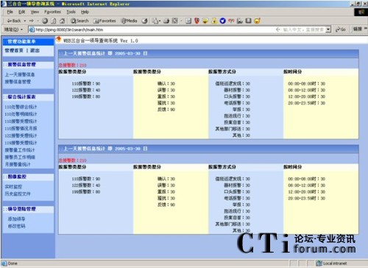Open the Favorites menu
Screen dimensions: 368x268
click(x=52, y=12)
